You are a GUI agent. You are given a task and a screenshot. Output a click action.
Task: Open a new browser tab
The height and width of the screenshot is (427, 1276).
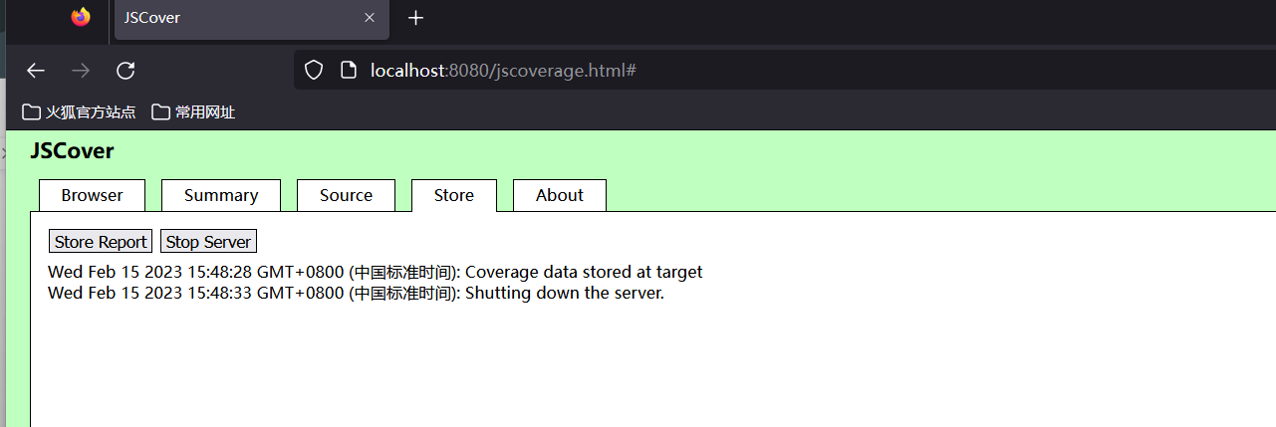click(x=416, y=18)
